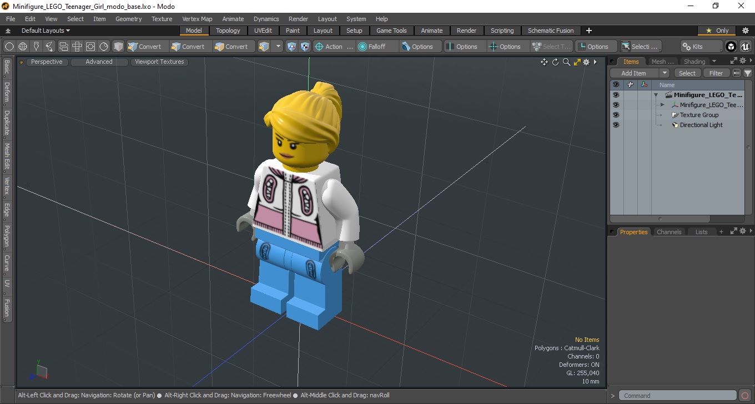755x404 pixels.
Task: Click the Select button in Items panel
Action: point(687,73)
